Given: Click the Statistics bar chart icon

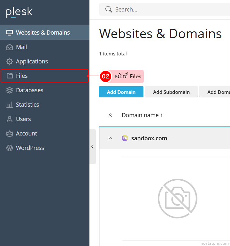Looking at the screenshot, I should [x=10, y=105].
